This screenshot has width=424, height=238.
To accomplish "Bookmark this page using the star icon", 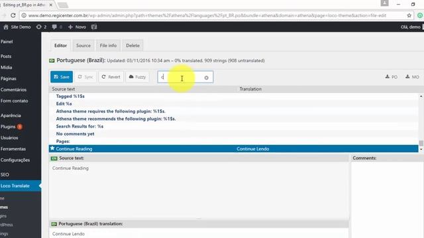I will tap(409, 15).
